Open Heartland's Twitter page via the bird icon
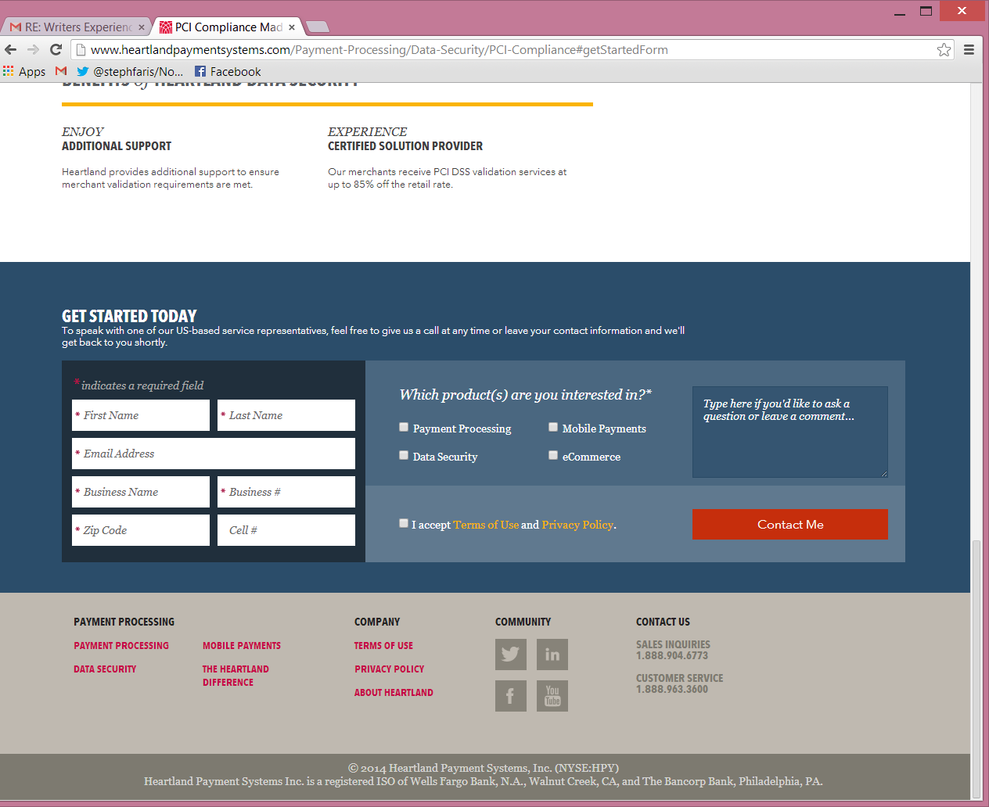Screen dimensions: 989x807 pos(510,654)
